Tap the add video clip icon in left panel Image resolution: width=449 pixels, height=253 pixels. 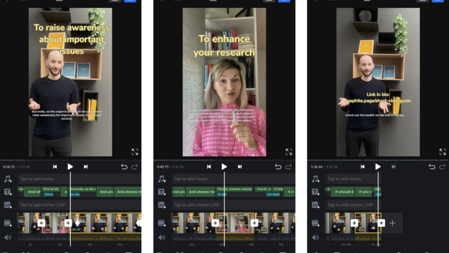pos(8,223)
